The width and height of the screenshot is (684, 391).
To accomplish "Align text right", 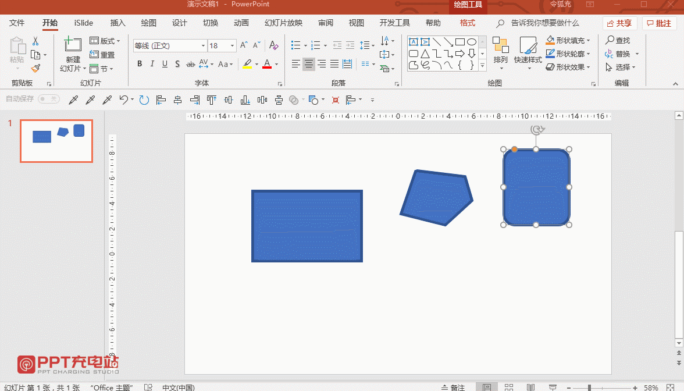I will [x=322, y=64].
